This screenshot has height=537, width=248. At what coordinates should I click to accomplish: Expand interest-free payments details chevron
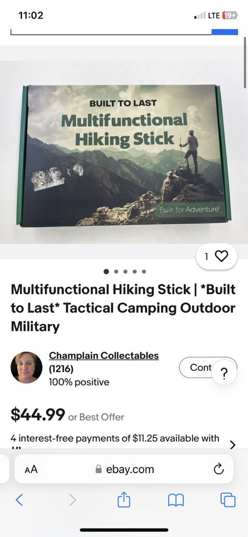pos(233,445)
